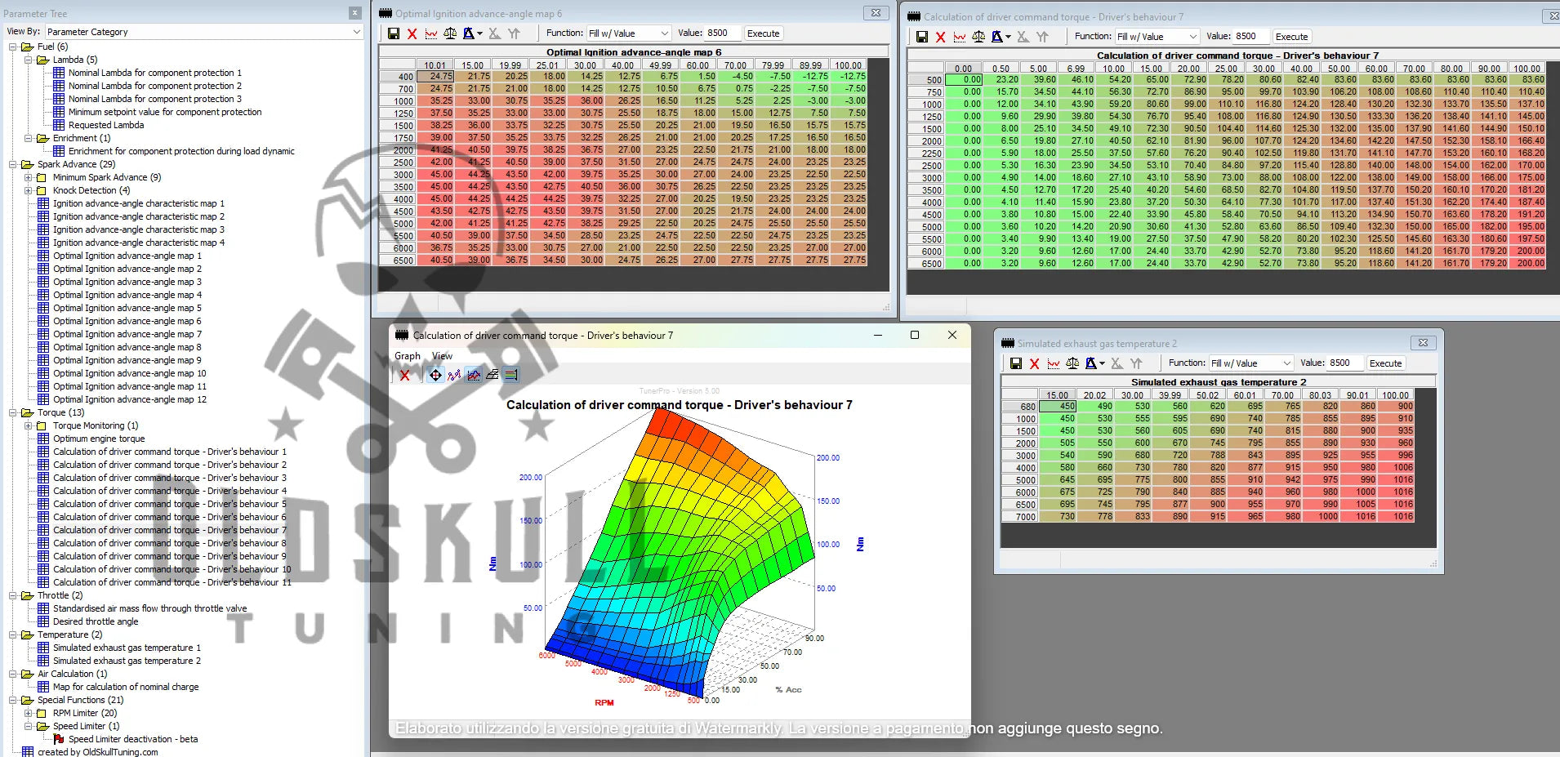Open the graph icon in exhaust gas temperature toolbar
The image size is (1560, 757).
[x=1054, y=363]
